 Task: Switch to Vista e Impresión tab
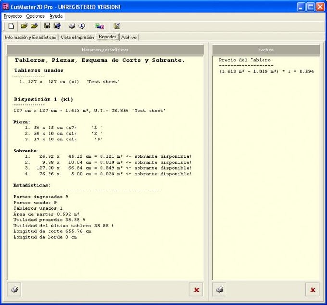[x=77, y=37]
